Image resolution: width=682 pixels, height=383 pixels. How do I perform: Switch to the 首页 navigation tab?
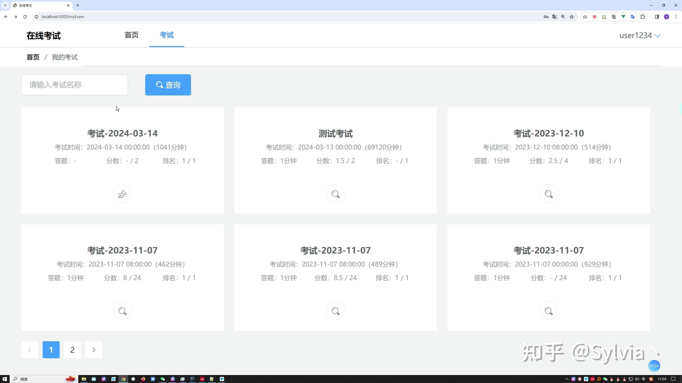point(131,35)
